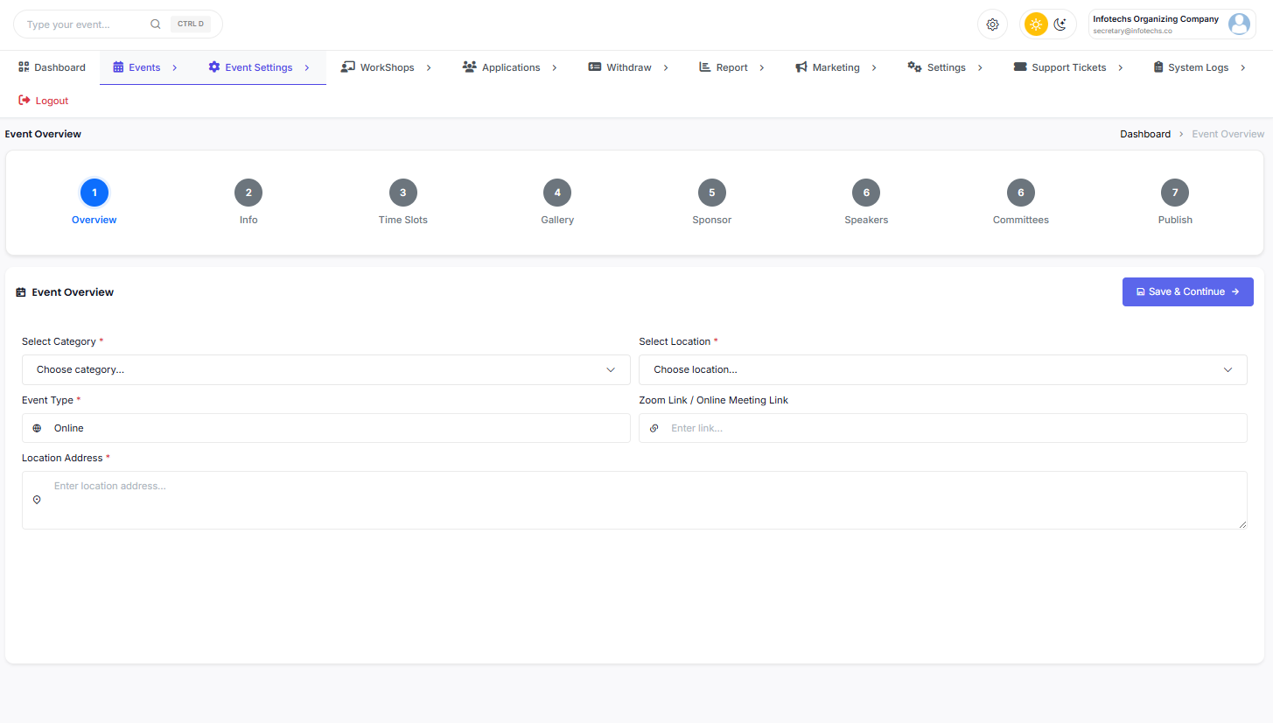
Task: Open the Choose location dropdown
Action: [942, 369]
